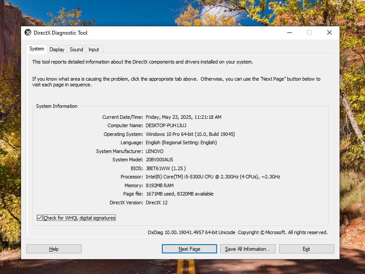The image size is (365, 274).
Task: Click the date 'Friday, May 23, 2025, 11:21:18 AM'
Action: coord(183,117)
